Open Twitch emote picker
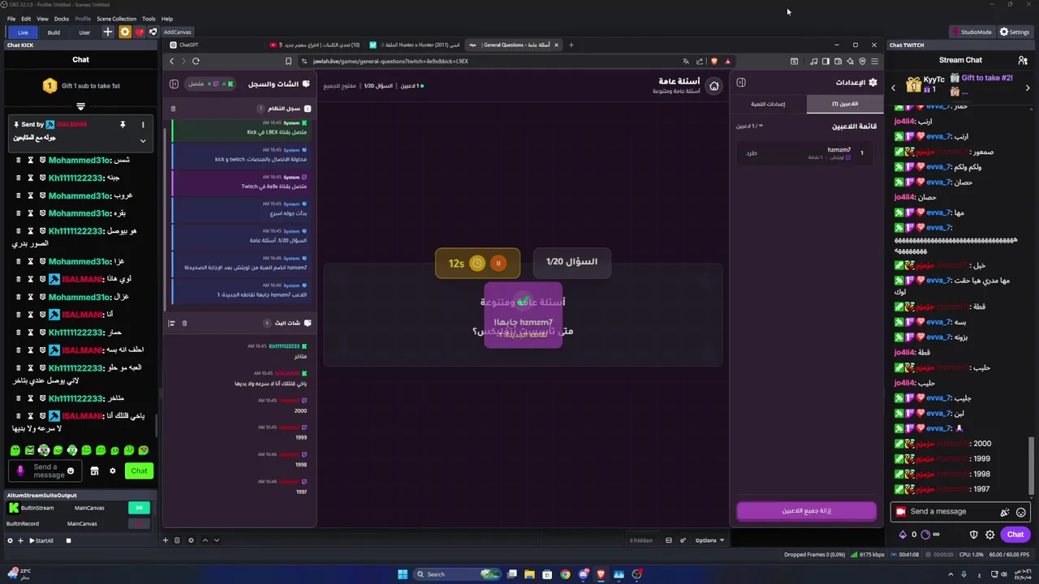1039x584 pixels. pos(1021,512)
